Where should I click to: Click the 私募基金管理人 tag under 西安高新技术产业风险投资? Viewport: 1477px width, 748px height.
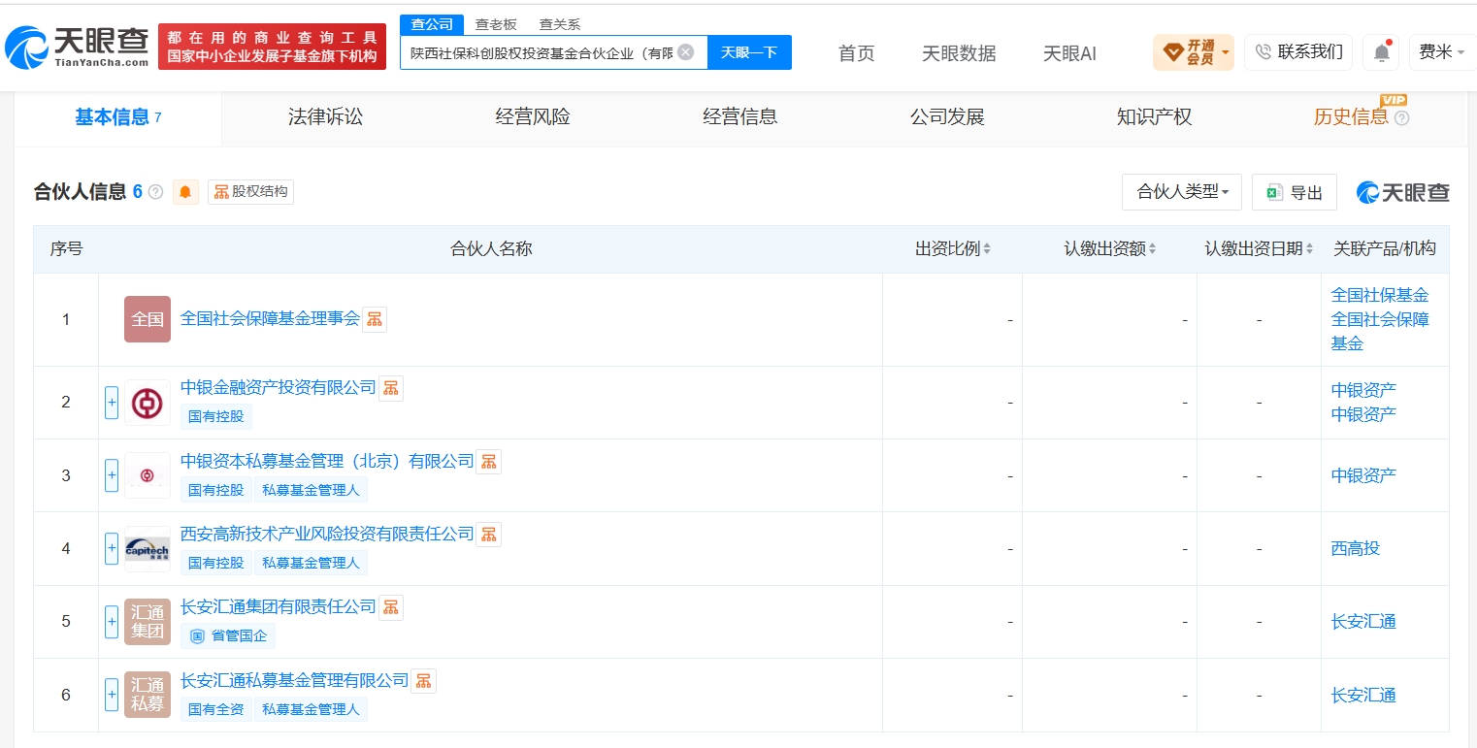pos(311,563)
